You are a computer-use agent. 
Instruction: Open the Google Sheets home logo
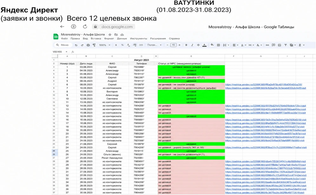(56, 37)
